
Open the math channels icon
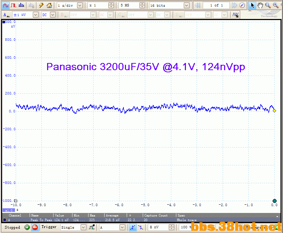[x=235, y=15]
